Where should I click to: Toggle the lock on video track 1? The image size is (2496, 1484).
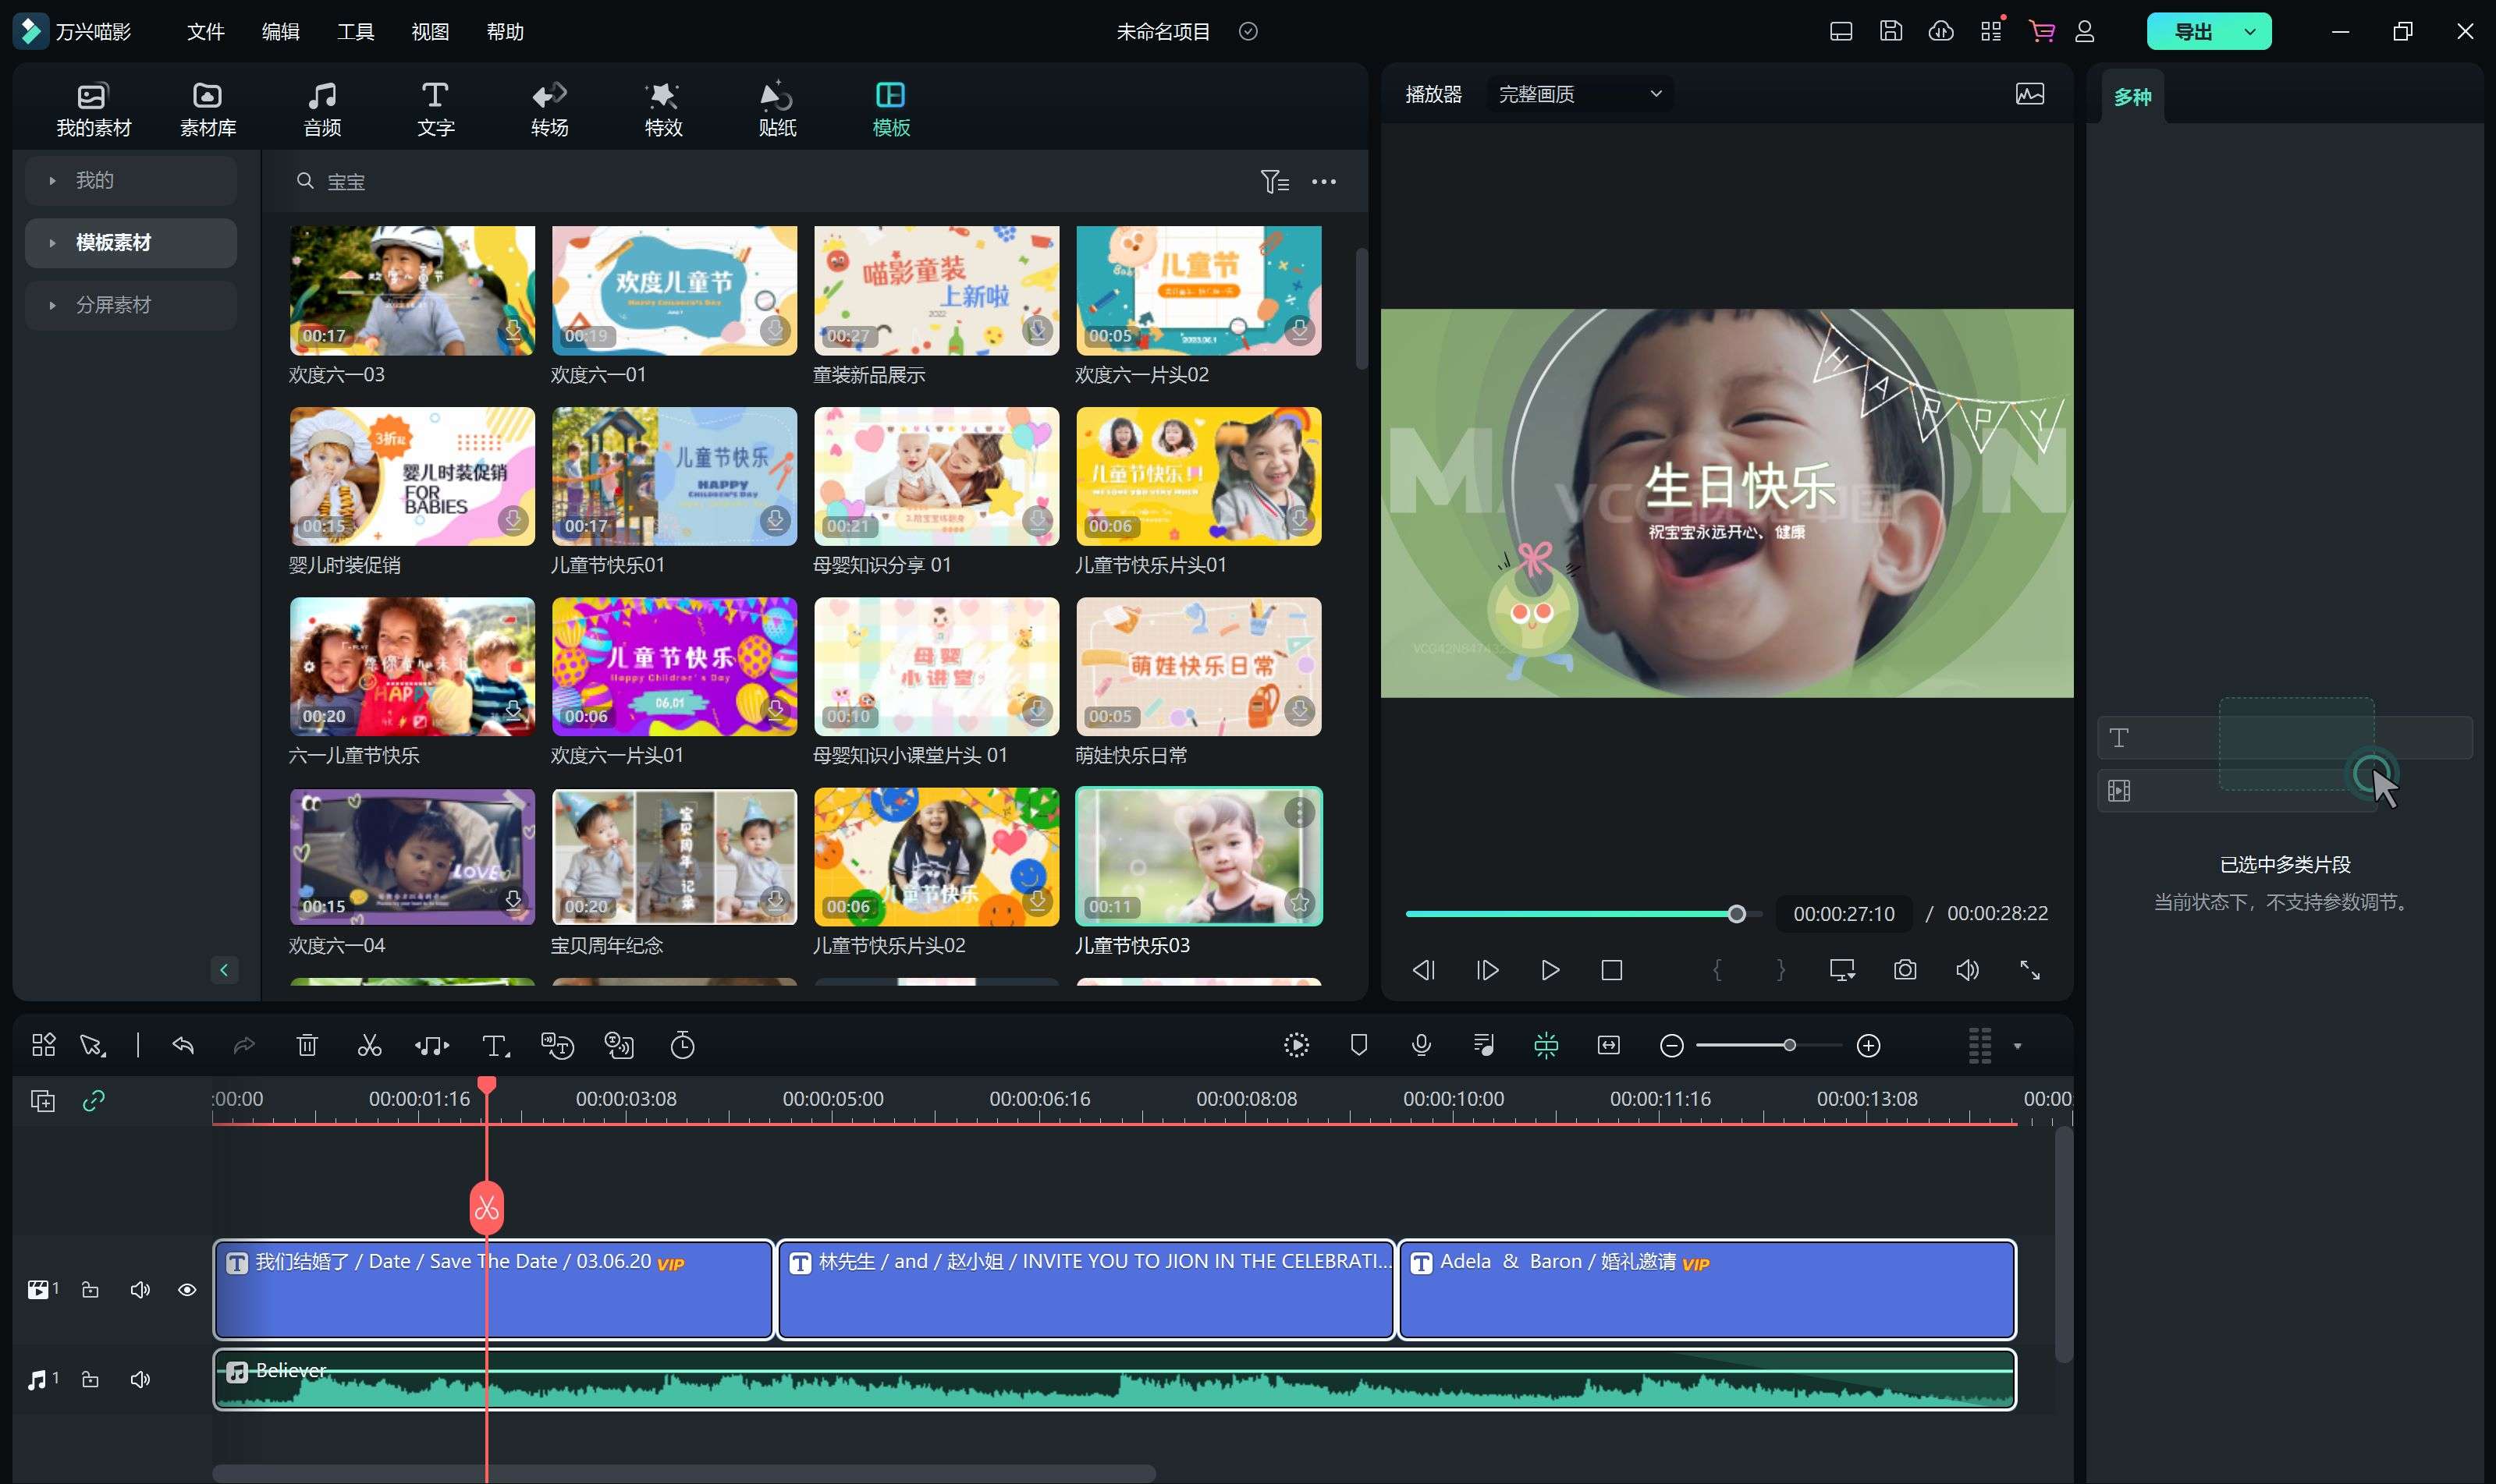(x=90, y=1290)
